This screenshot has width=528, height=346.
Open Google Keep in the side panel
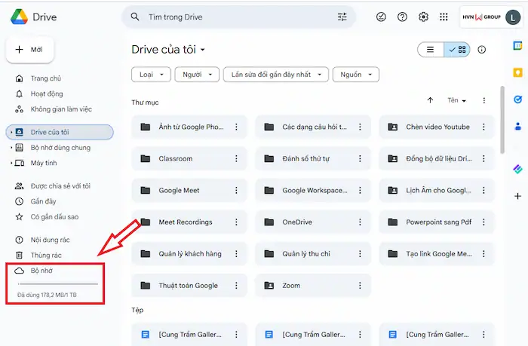[x=517, y=72]
